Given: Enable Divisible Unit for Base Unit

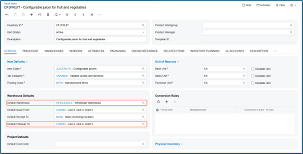Looking at the screenshot, I should pos(252,69).
